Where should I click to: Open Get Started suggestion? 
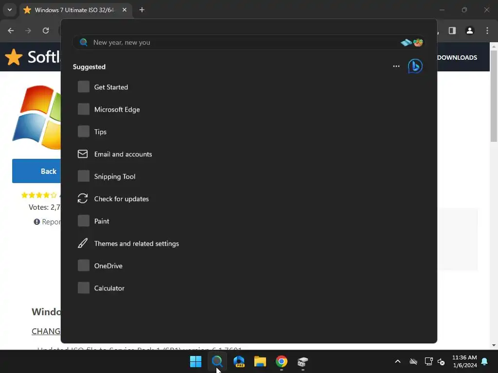point(111,87)
